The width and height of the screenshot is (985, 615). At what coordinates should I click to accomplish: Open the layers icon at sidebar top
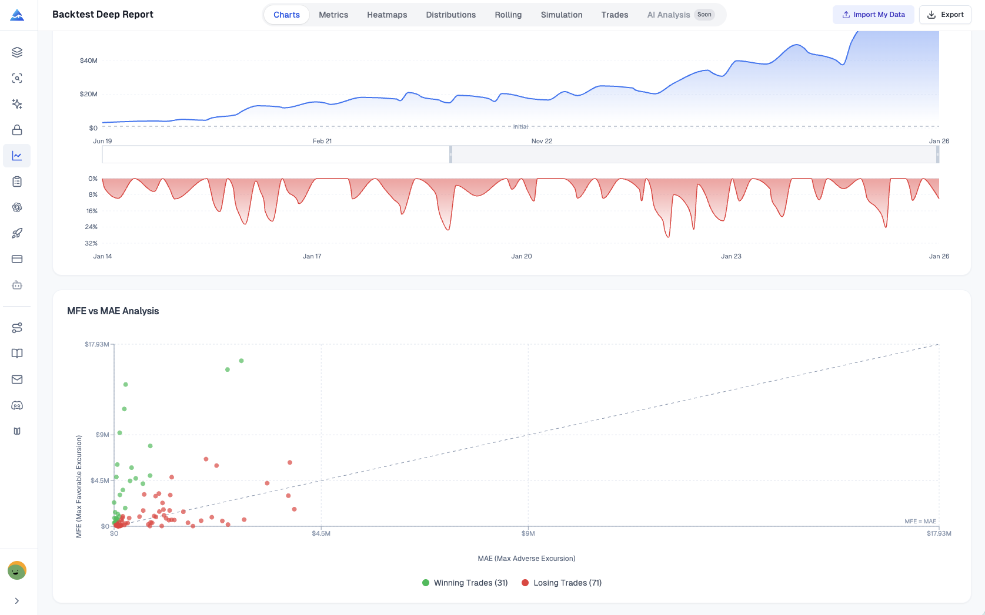coord(17,52)
